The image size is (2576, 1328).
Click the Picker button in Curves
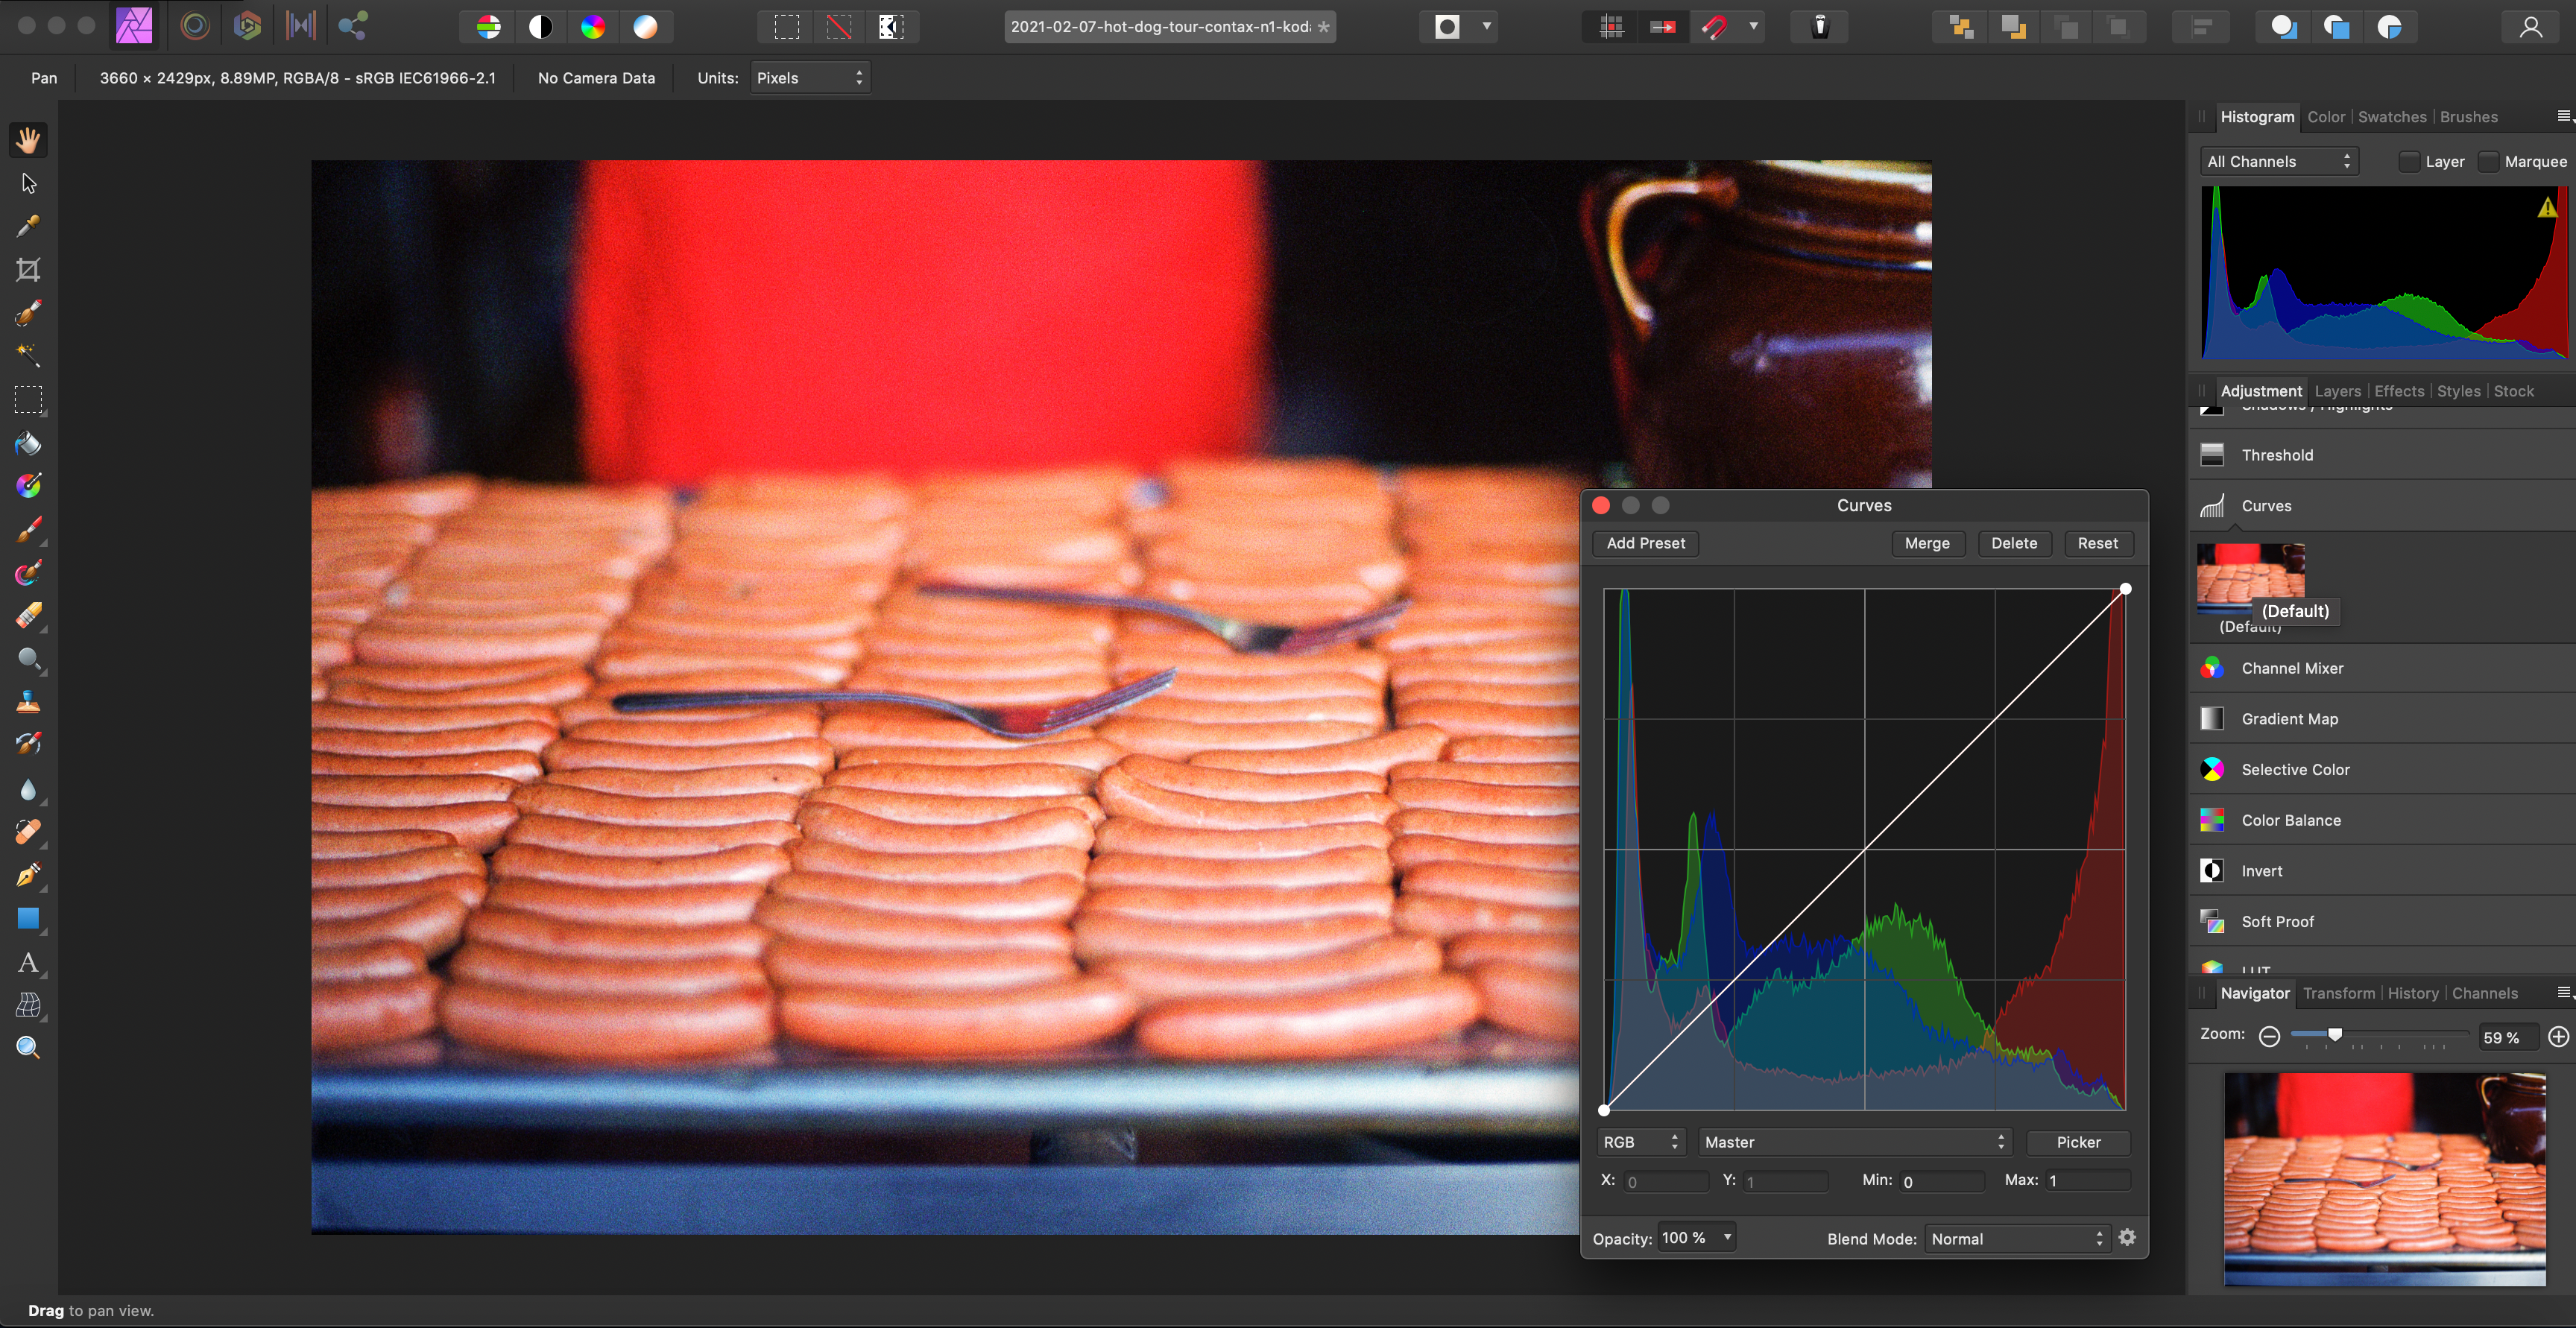[x=2078, y=1142]
